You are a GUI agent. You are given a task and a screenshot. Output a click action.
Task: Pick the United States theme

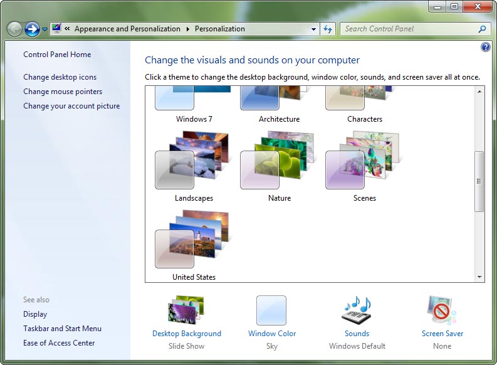pyautogui.click(x=193, y=245)
